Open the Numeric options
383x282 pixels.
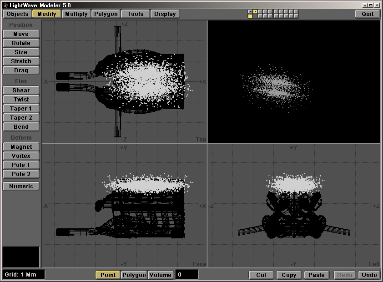click(x=21, y=186)
